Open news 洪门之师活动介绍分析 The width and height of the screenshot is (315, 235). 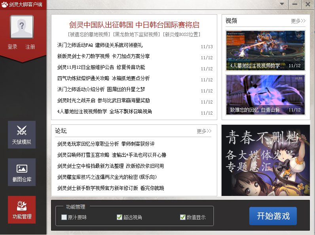click(x=101, y=89)
